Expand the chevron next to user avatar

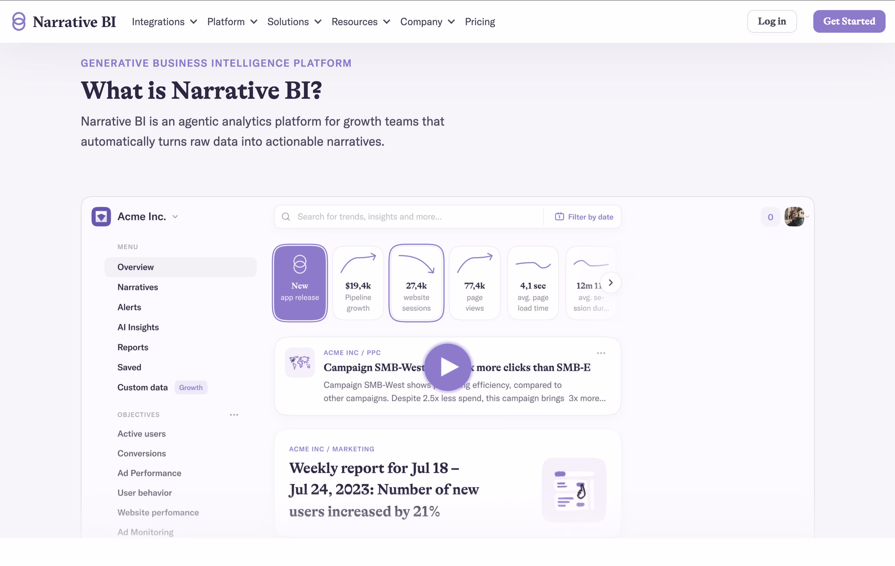(807, 217)
